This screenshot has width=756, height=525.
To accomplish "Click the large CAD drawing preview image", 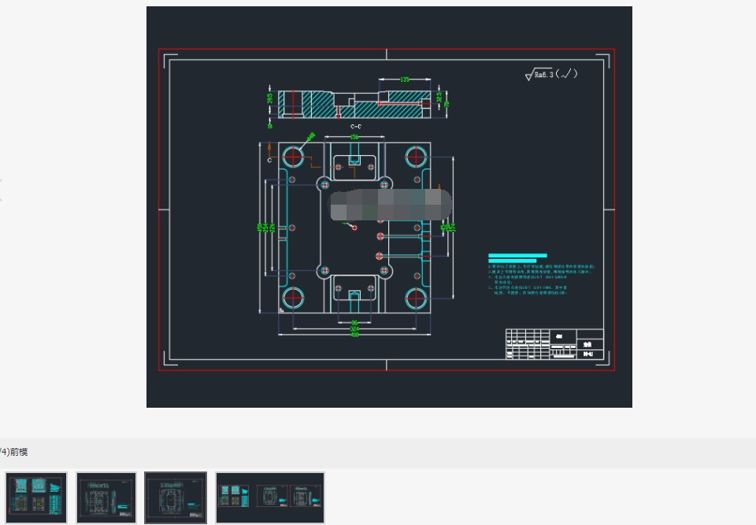I will [x=389, y=207].
